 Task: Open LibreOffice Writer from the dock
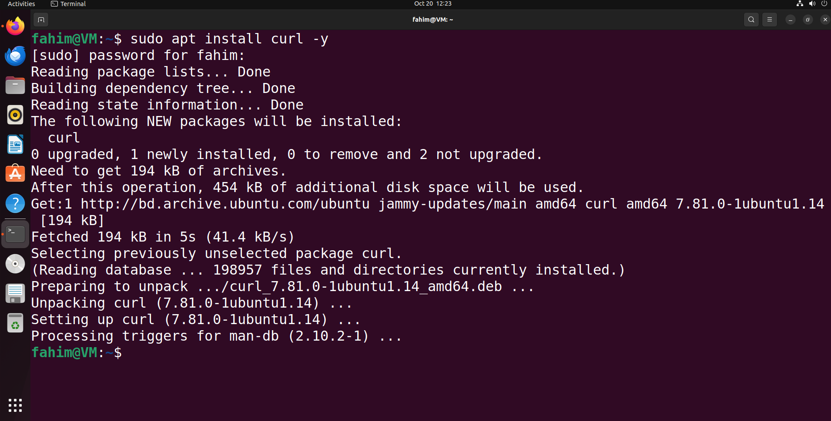(15, 145)
